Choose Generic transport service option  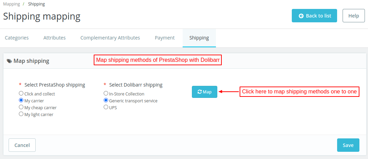(106, 100)
